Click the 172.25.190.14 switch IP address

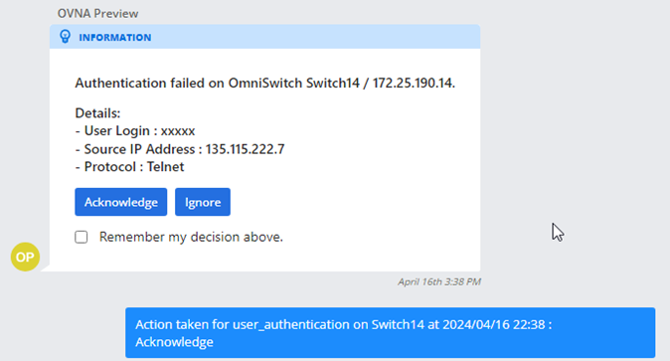coord(414,83)
